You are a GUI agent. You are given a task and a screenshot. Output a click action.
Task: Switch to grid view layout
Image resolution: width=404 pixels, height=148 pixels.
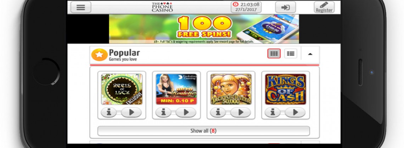274,54
